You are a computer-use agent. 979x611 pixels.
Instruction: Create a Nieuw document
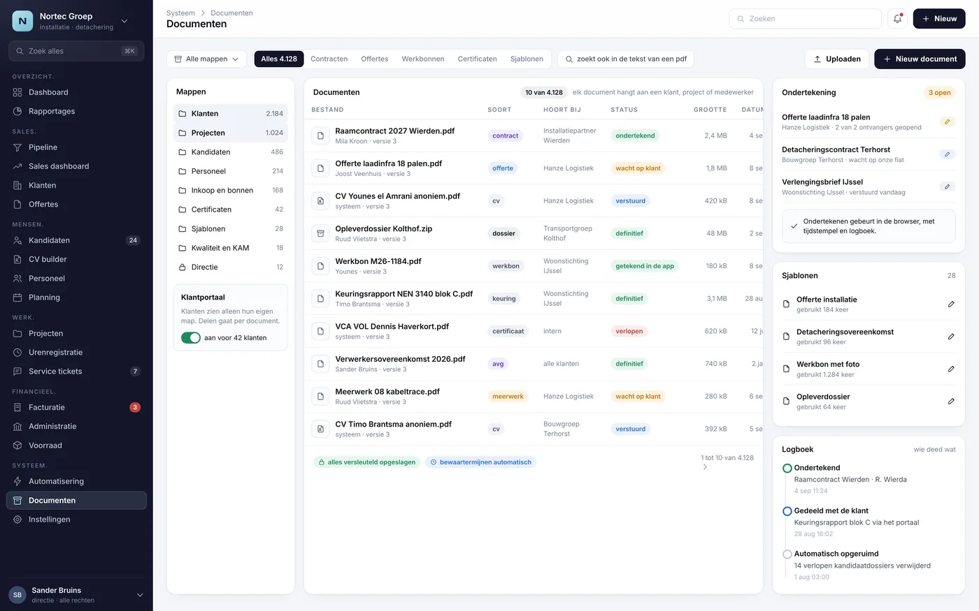tap(920, 59)
